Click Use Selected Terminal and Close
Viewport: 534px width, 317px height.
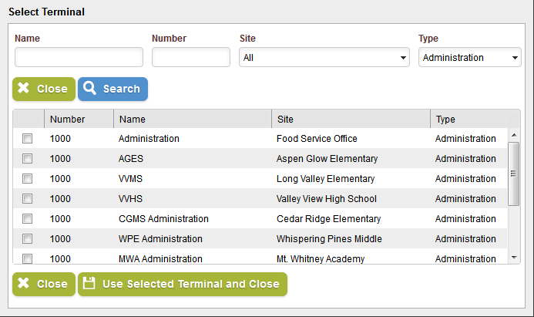tap(183, 284)
